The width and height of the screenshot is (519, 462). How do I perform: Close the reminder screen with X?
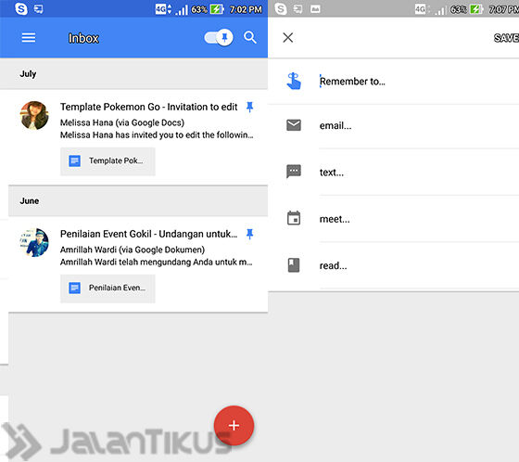click(x=288, y=37)
